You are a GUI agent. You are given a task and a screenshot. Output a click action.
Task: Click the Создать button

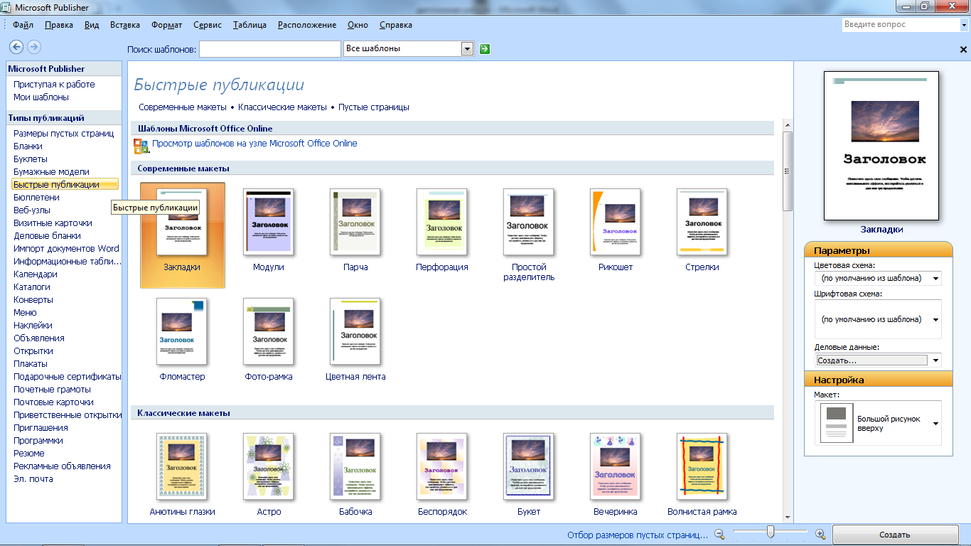coord(894,535)
